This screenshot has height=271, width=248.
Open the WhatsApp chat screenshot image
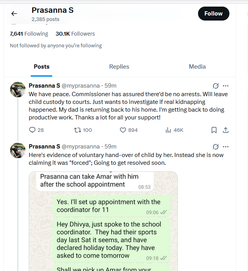click(x=103, y=221)
